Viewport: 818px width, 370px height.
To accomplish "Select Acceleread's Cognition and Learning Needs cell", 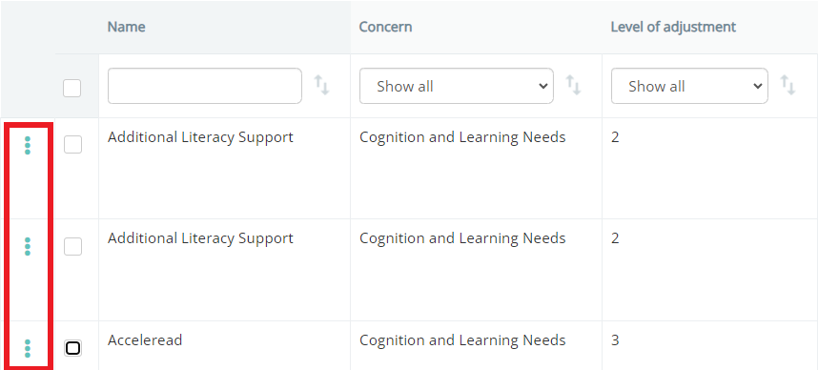I will [462, 340].
